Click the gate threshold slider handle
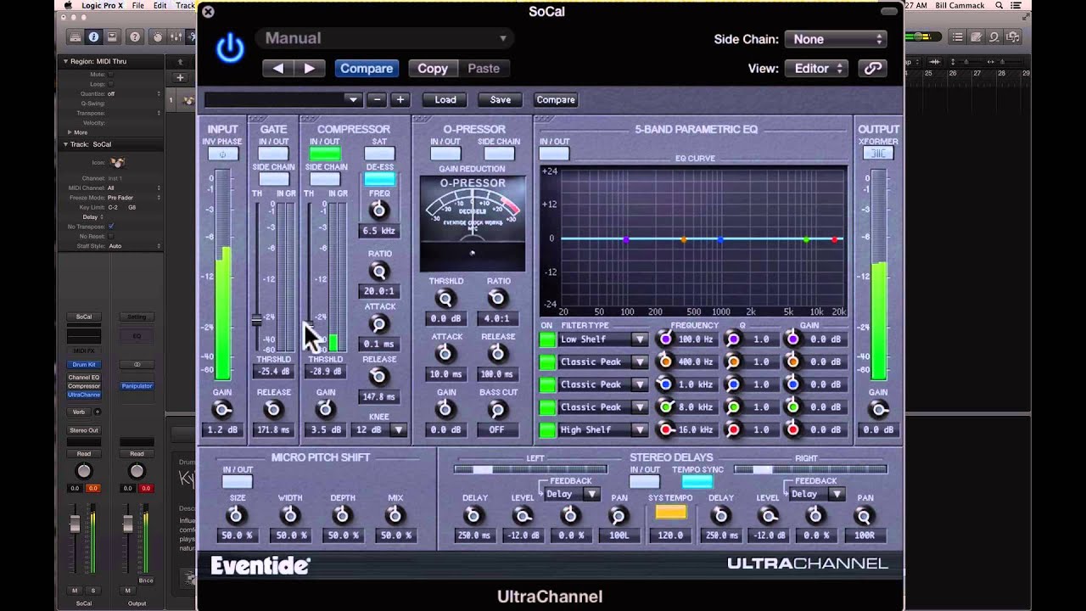The height and width of the screenshot is (611, 1086). click(x=257, y=320)
